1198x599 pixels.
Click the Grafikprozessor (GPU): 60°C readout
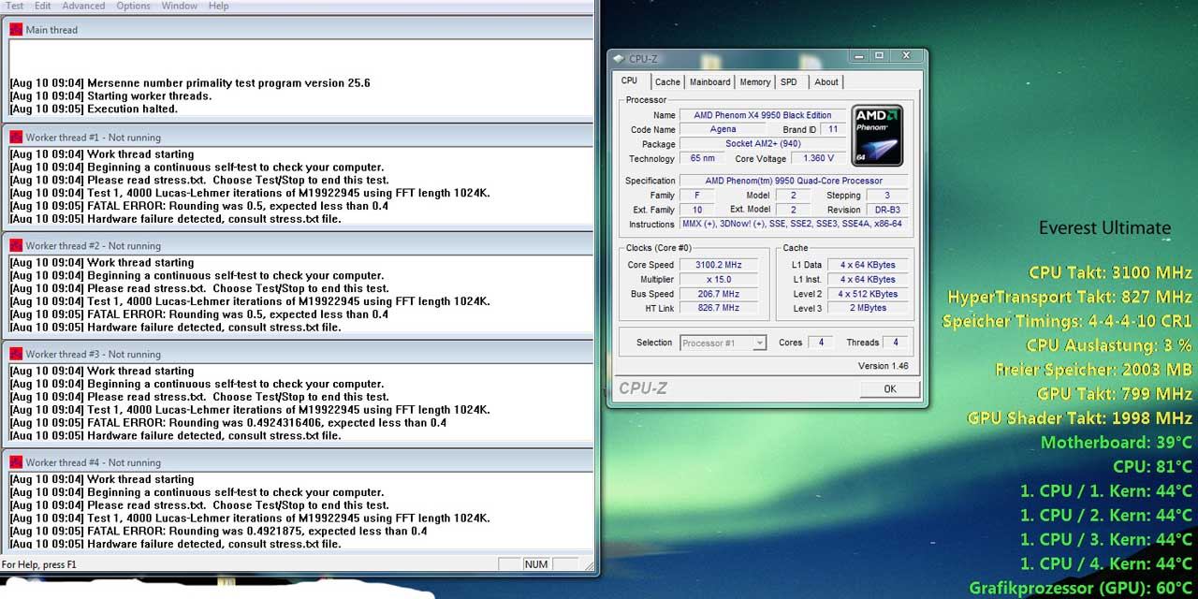point(1080,588)
